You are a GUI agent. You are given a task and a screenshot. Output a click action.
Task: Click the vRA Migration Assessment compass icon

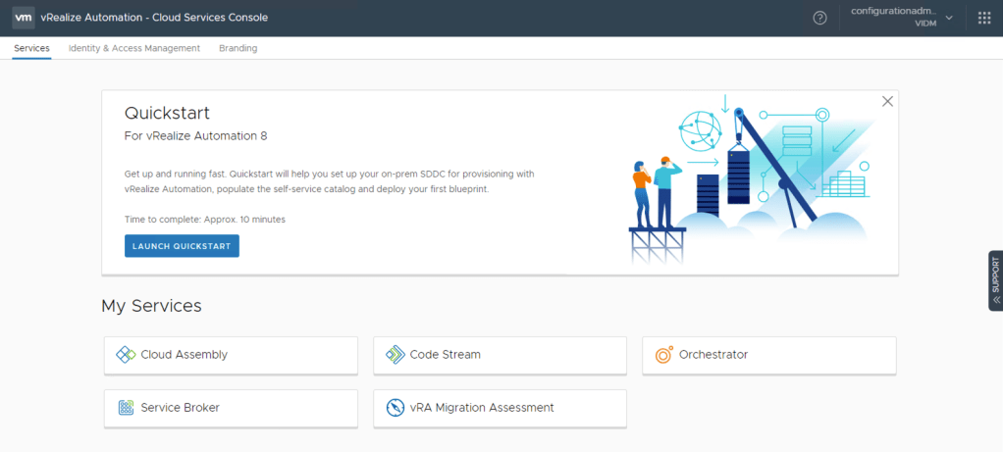tap(395, 408)
